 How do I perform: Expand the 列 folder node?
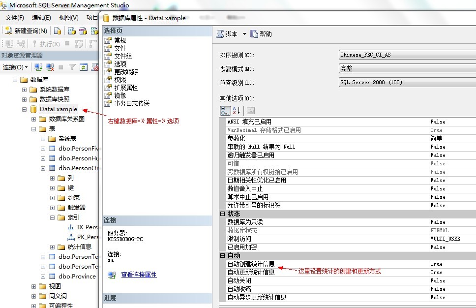[52, 178]
